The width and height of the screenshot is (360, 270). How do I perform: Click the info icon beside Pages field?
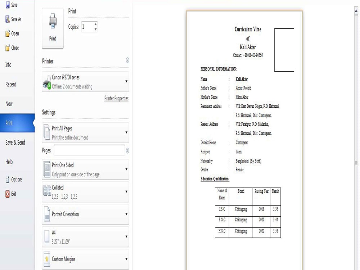[127, 150]
